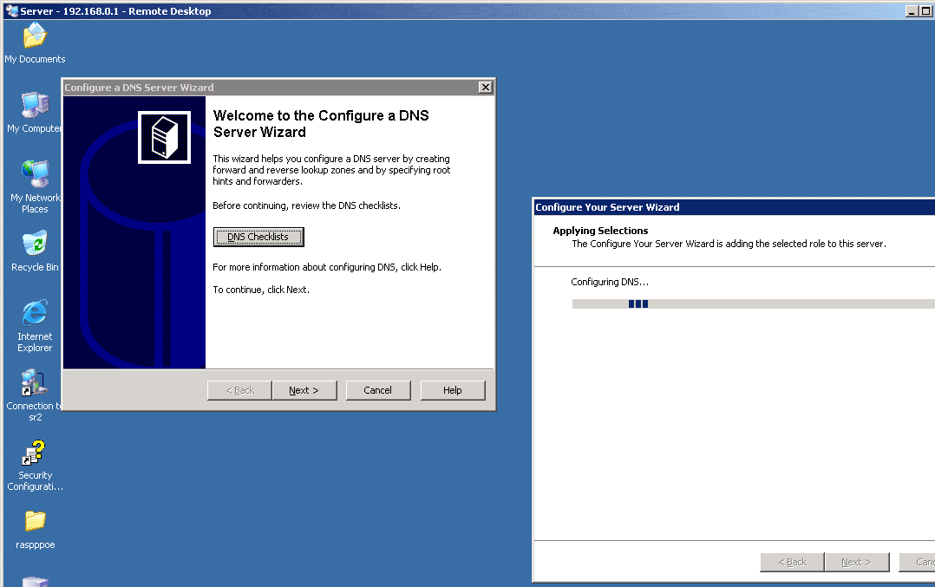
Task: Click the Configuring DNS progress bar
Action: pos(753,304)
